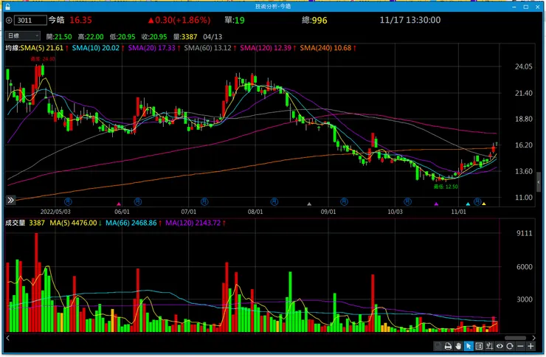Toggle the eye visibility icon
Image resolution: width=546 pixels, height=357 pixels.
(x=500, y=346)
